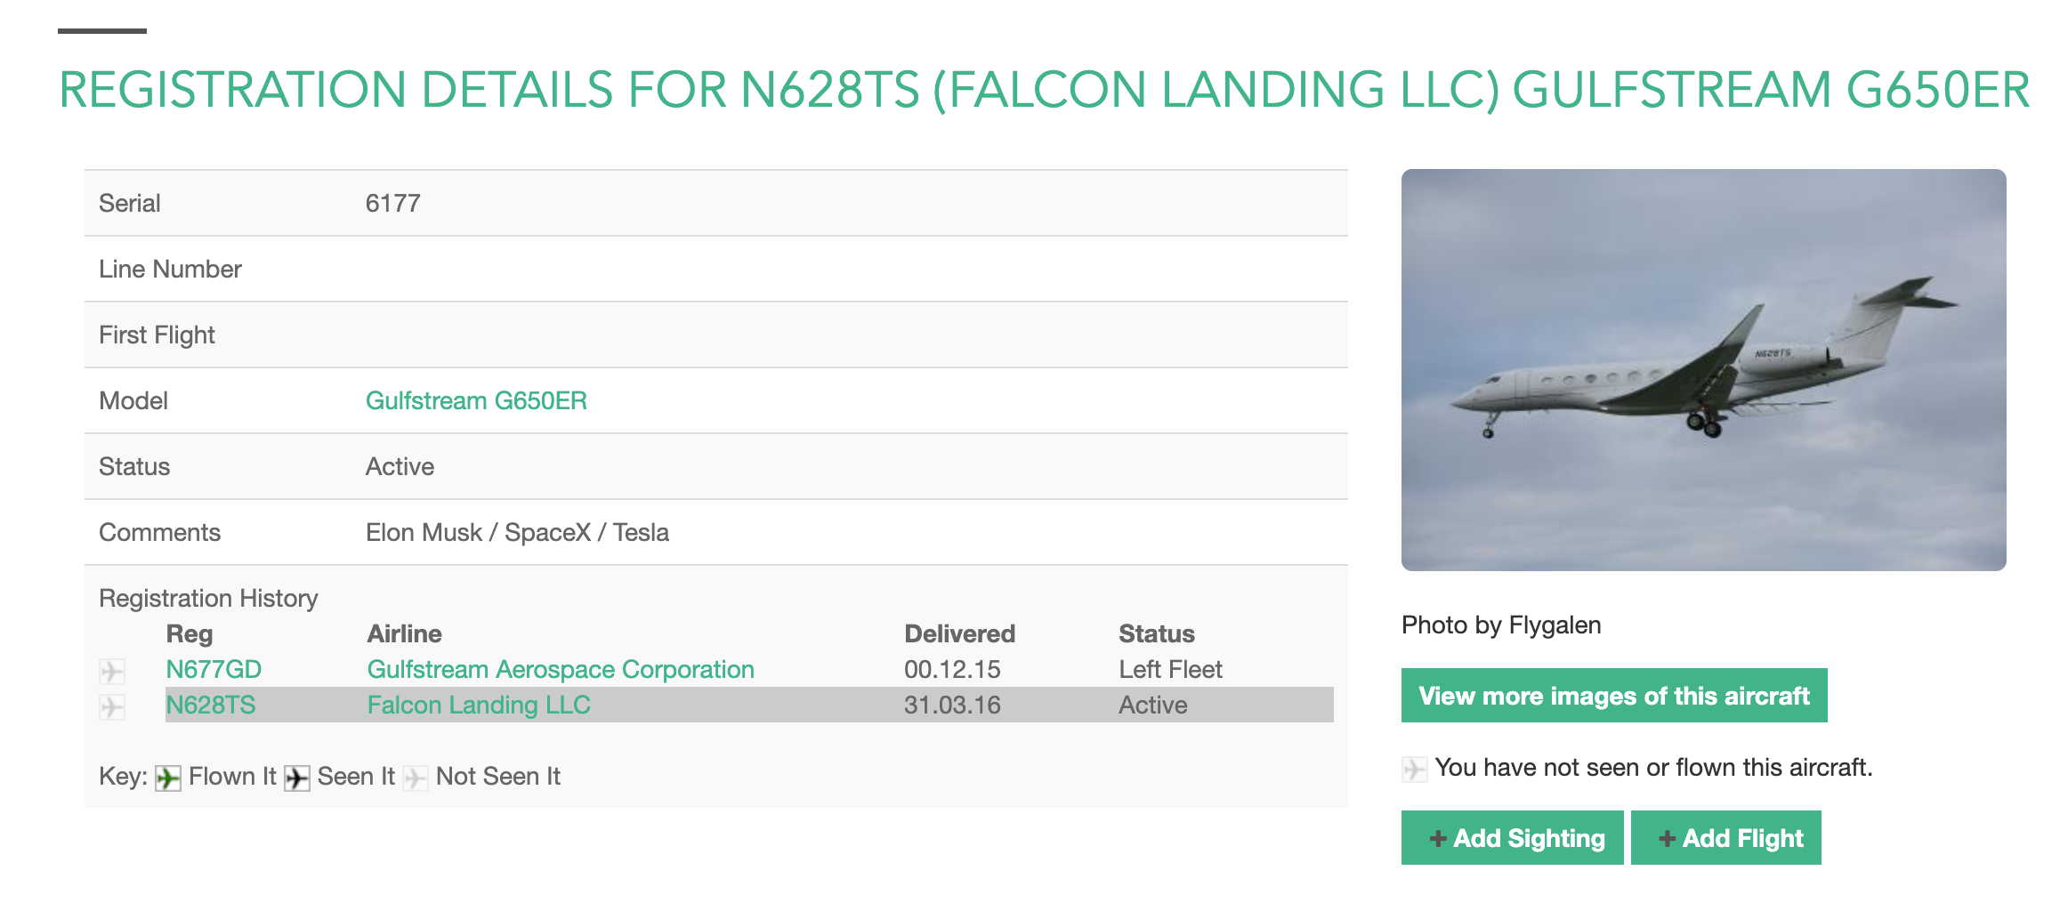Select the green Flown It plane icon
This screenshot has height=911, width=2068.
click(169, 777)
